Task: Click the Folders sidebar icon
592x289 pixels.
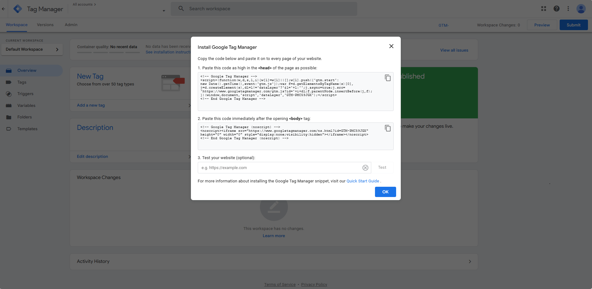Action: tap(9, 117)
